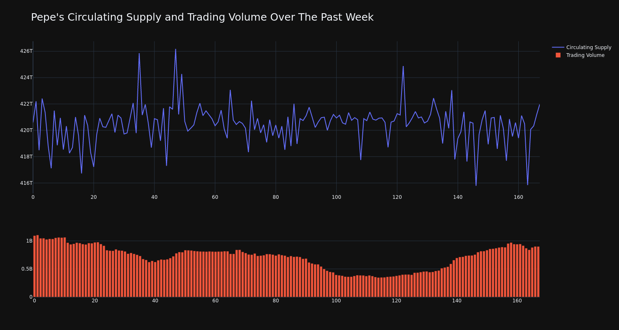Click the blue Circulating Supply line marker
This screenshot has width=619, height=330.
[x=558, y=47]
